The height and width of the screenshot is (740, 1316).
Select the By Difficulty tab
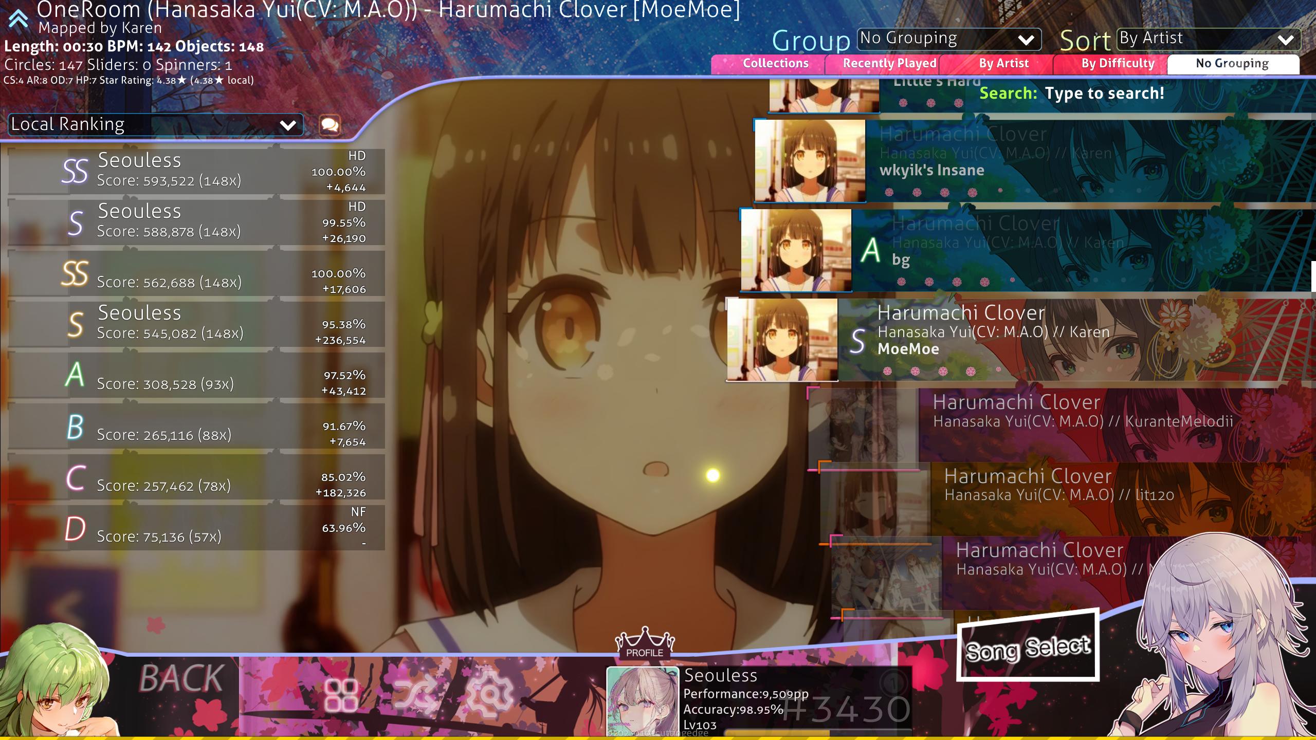pyautogui.click(x=1118, y=64)
